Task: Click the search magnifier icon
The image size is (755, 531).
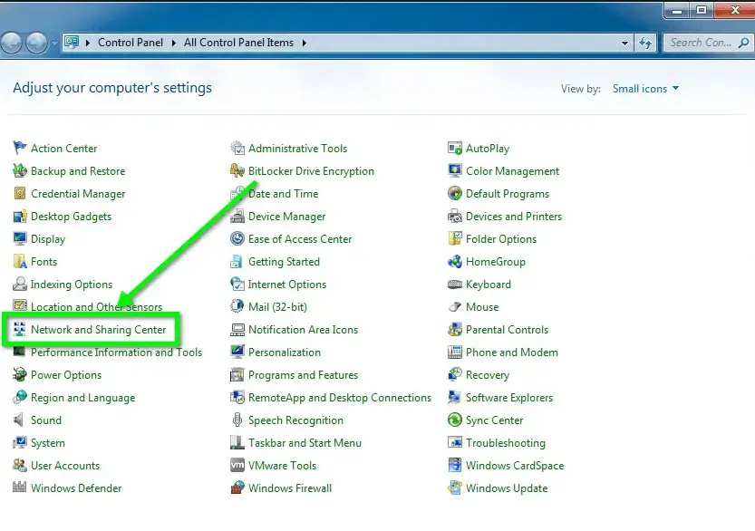Action: tap(744, 43)
